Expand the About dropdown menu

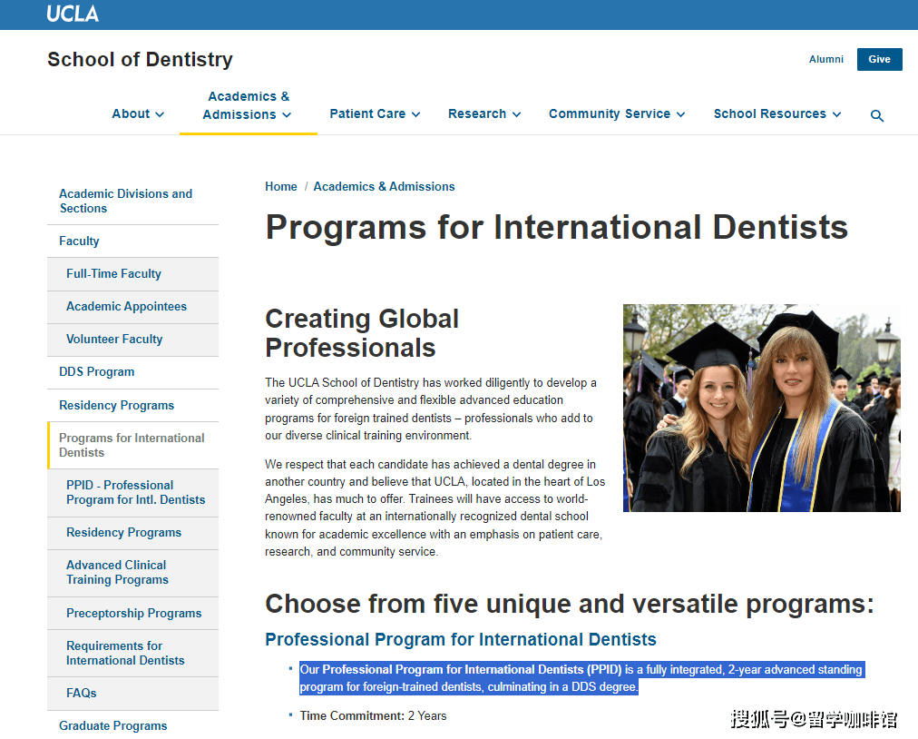(x=138, y=113)
